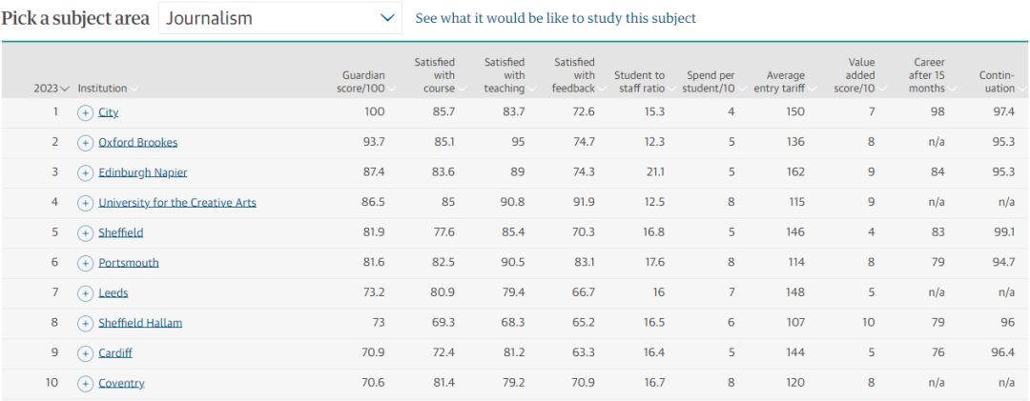Open the Sheffield Hallam institution link
The width and height of the screenshot is (1030, 401).
pos(140,323)
